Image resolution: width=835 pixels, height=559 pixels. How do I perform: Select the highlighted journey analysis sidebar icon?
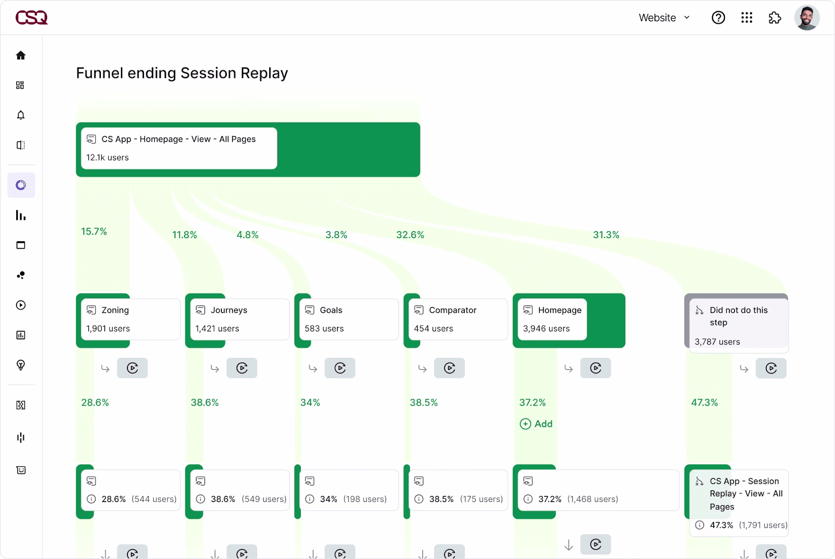coord(21,185)
